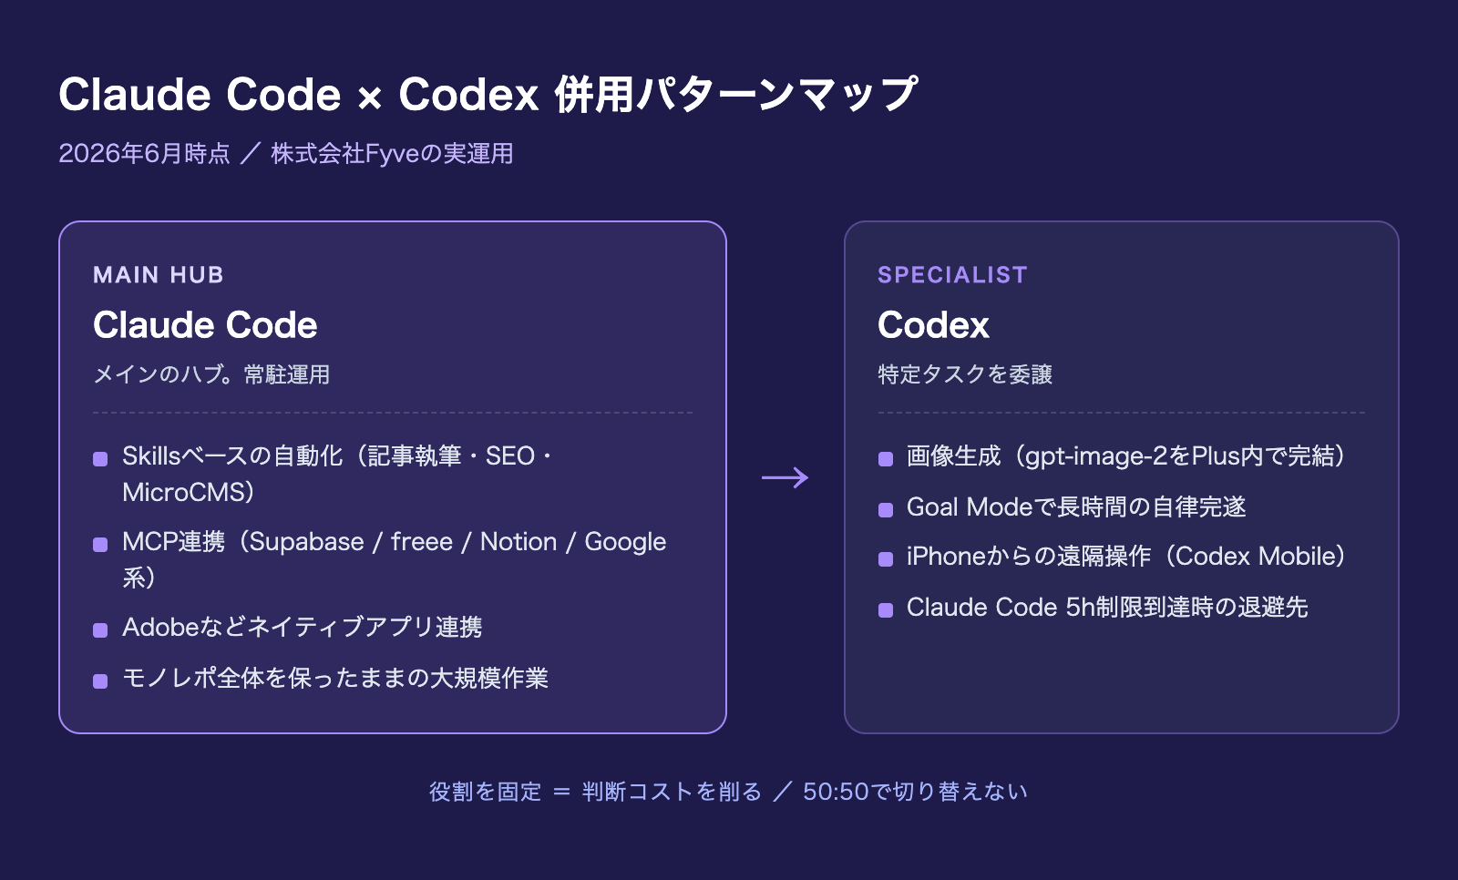Click the bullet square beside "MCP連携"
Viewport: 1458px width, 880px height.
(100, 545)
